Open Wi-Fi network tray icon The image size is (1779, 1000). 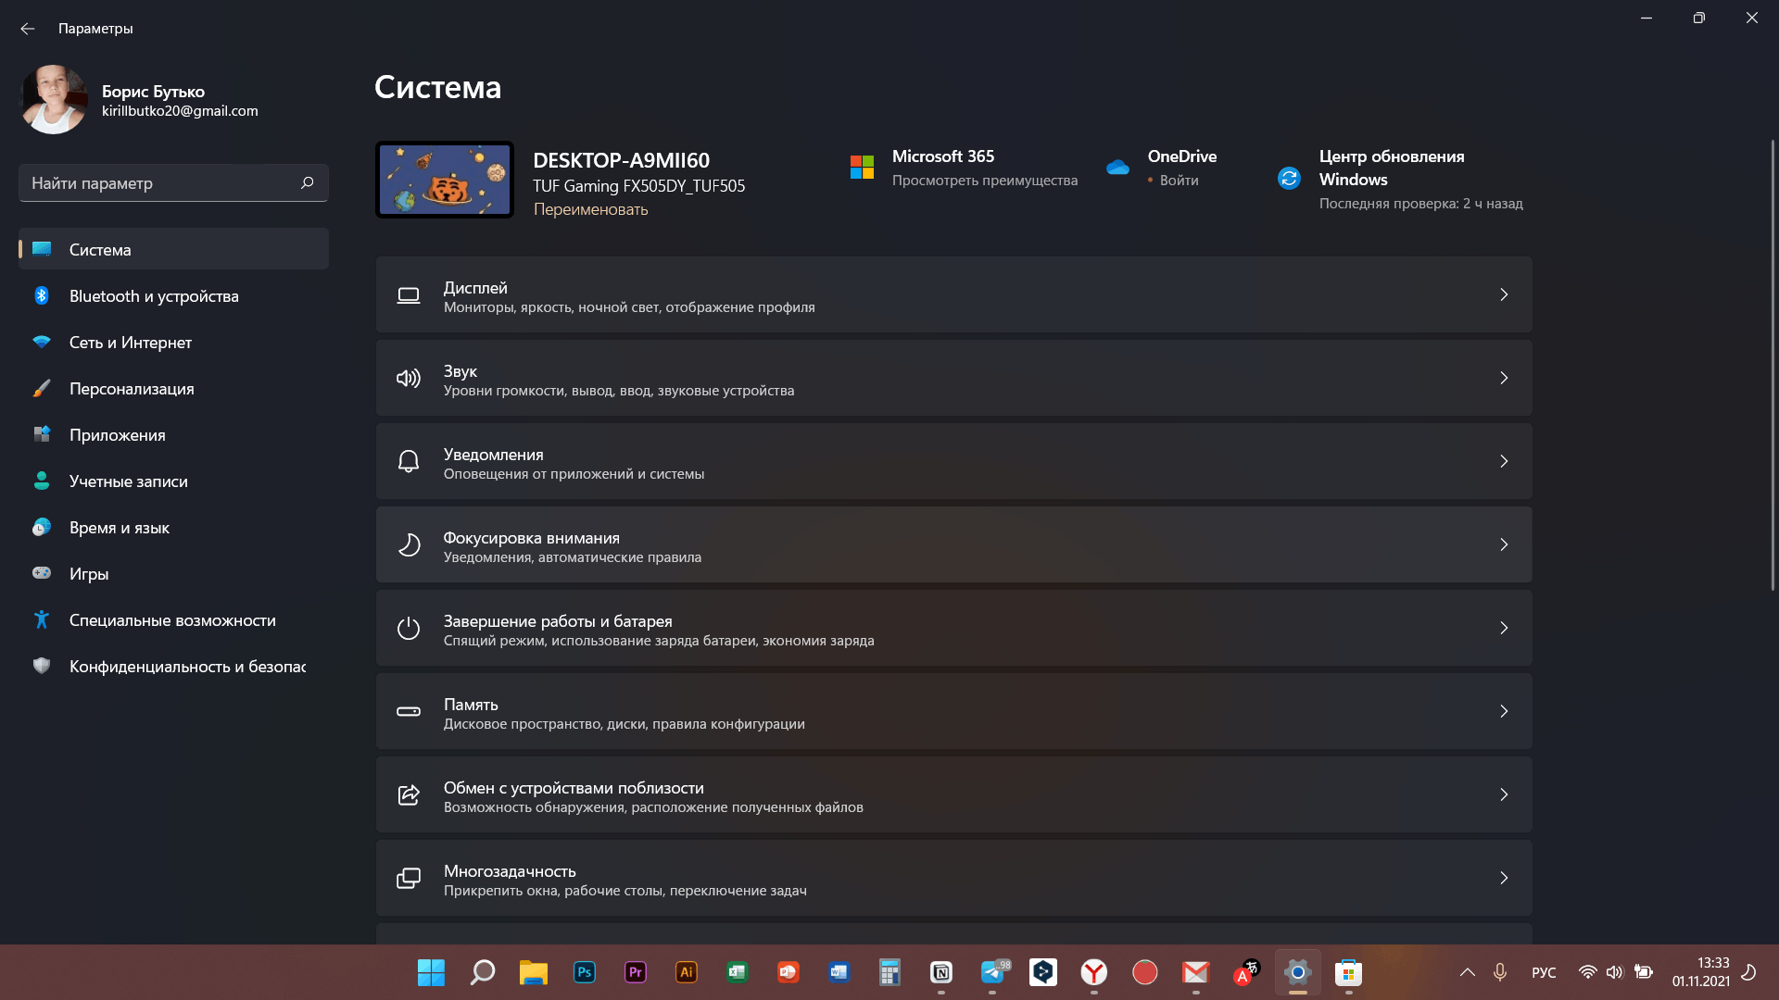click(x=1587, y=972)
